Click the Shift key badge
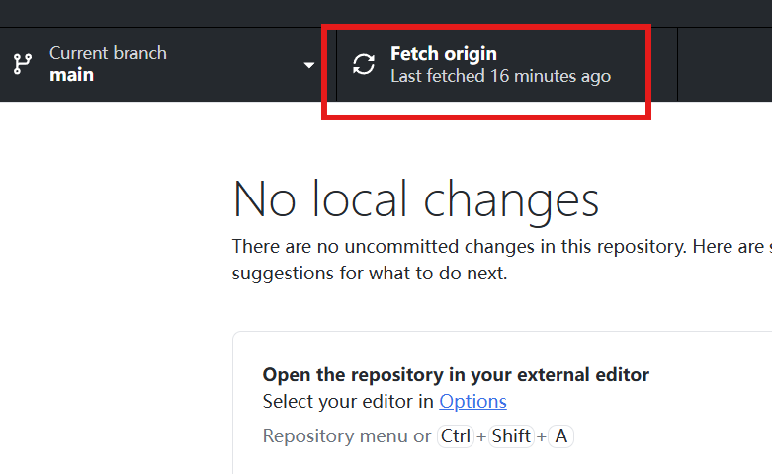 click(x=511, y=435)
